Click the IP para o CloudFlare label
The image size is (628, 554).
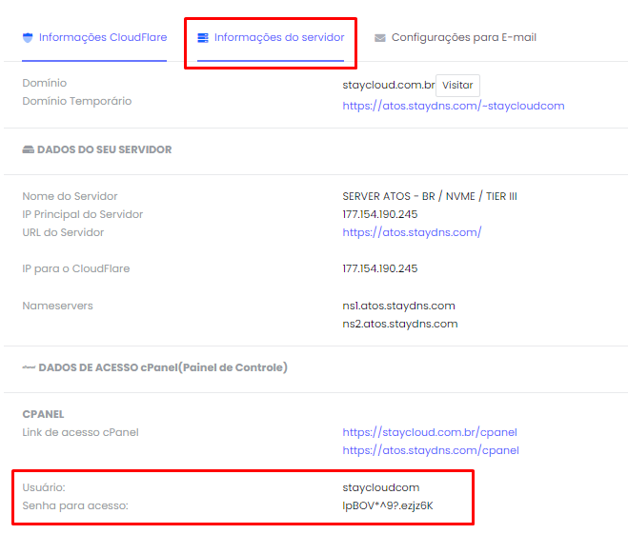(x=76, y=268)
